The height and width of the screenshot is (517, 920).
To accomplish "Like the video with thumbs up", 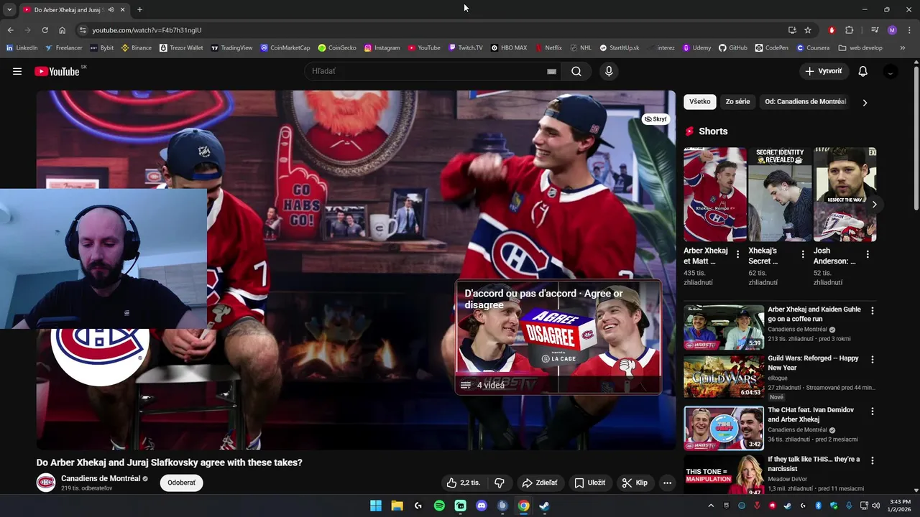I will [x=463, y=483].
